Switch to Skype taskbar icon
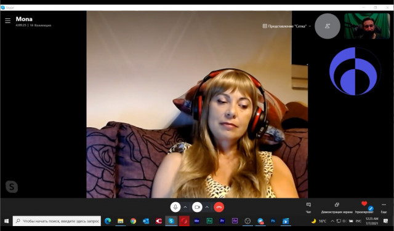The image size is (394, 231). 171,221
